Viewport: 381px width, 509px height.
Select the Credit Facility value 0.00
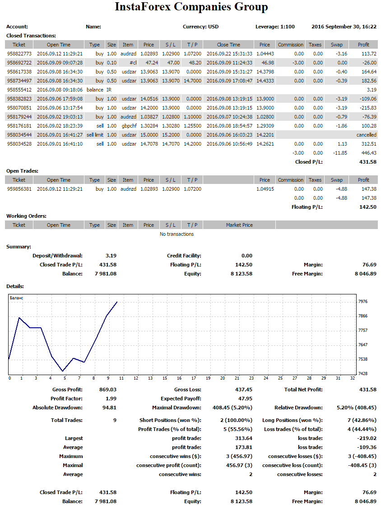click(247, 256)
